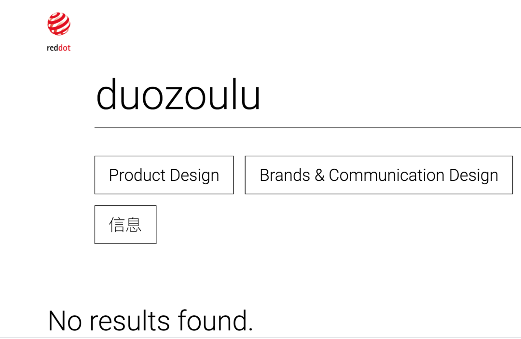The image size is (521, 339).
Task: Switch to Brands & Communication results tab
Action: tap(379, 175)
